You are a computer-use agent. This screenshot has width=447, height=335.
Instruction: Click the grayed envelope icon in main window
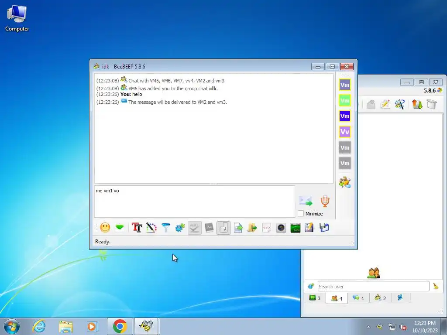(371, 105)
